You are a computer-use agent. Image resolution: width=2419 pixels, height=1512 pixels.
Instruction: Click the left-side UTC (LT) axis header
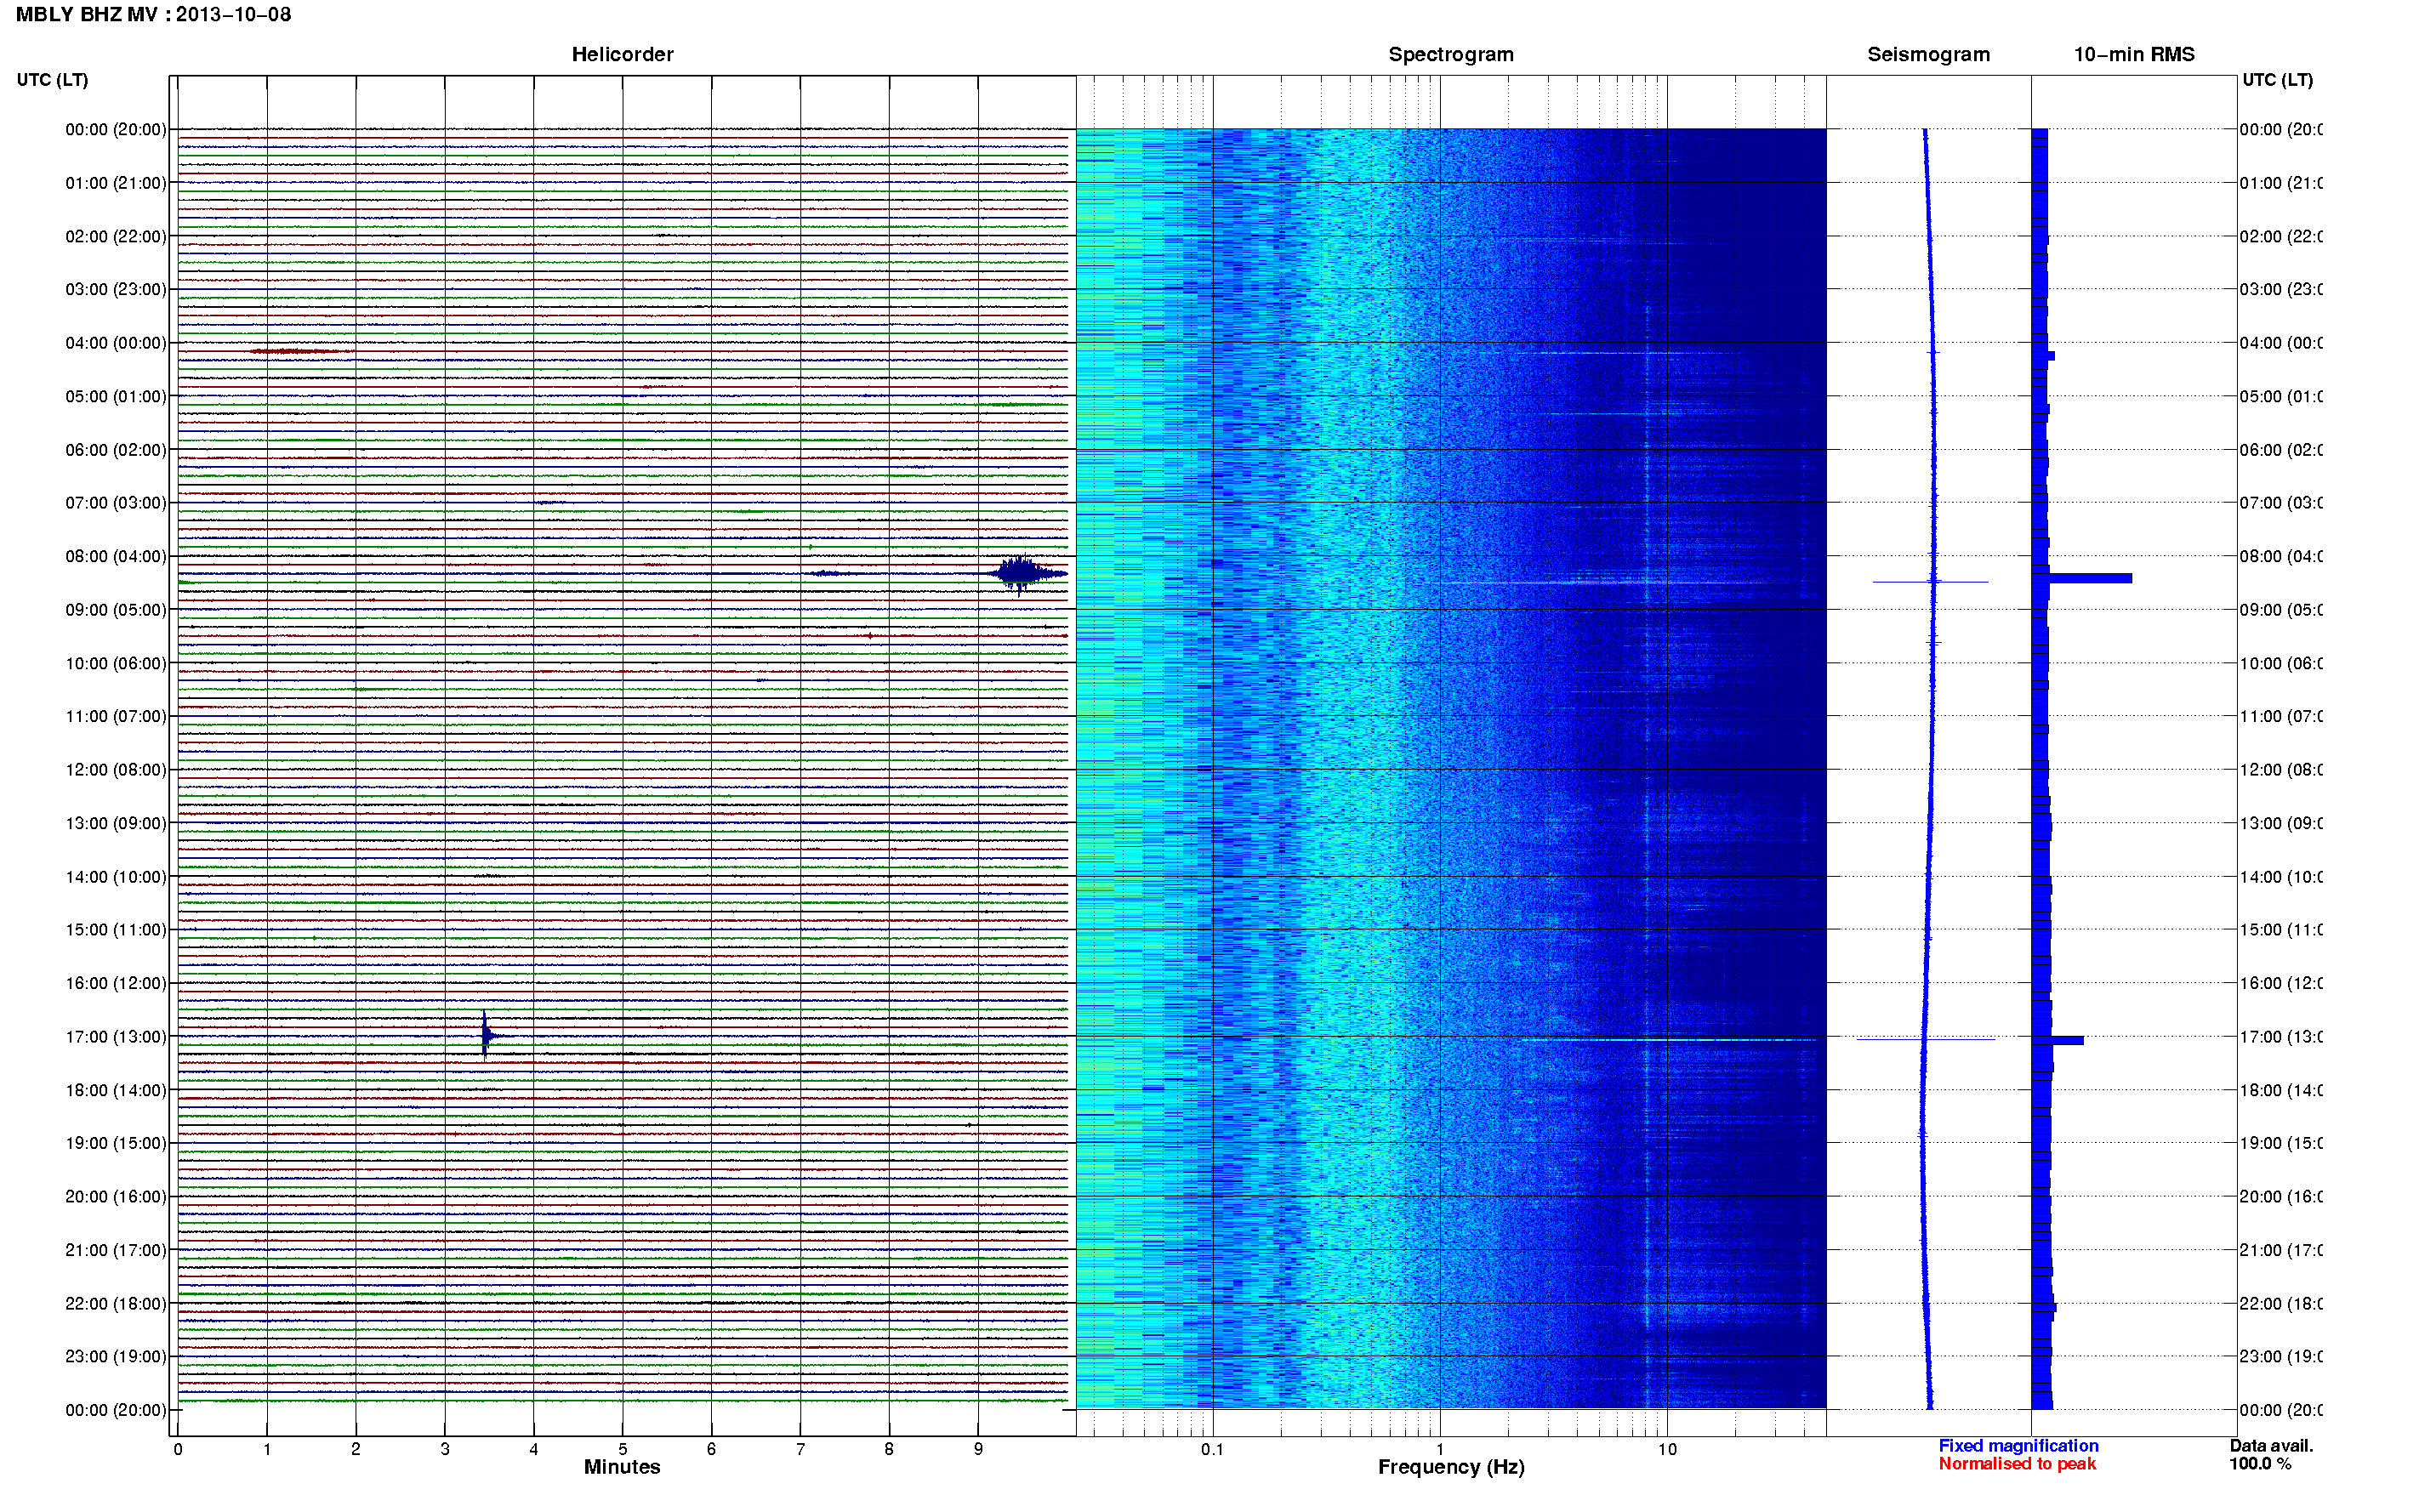click(52, 80)
